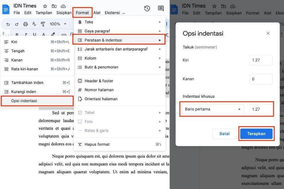The height and width of the screenshot is (189, 284).
Task: Toggle Bold formatting
Action: click(x=17, y=34)
